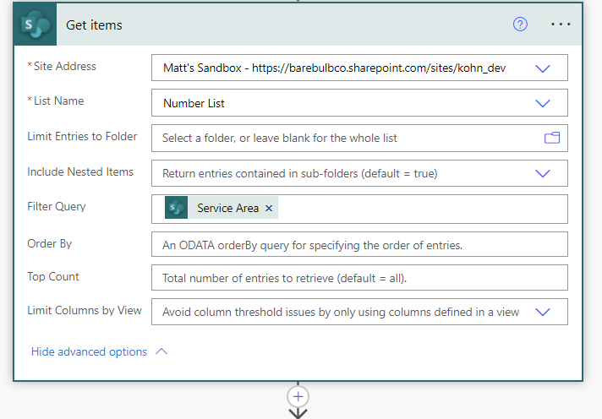Expand the List Name dropdown arrow
The height and width of the screenshot is (419, 602).
coord(543,103)
